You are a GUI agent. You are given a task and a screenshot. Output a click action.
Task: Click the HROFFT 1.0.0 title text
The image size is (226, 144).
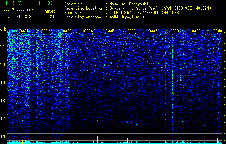pyautogui.click(x=28, y=3)
